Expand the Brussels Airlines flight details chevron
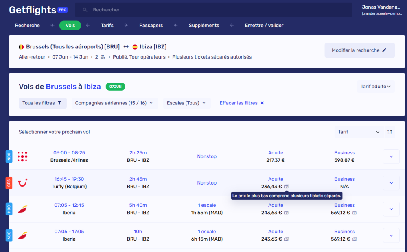Screen dimensions: 407x252 point(391,156)
